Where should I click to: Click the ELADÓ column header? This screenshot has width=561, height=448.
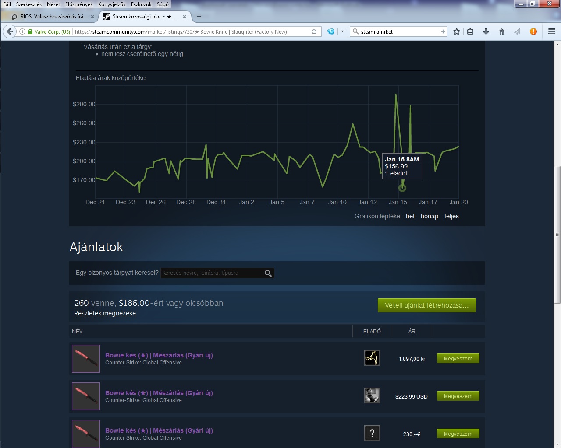coord(372,332)
